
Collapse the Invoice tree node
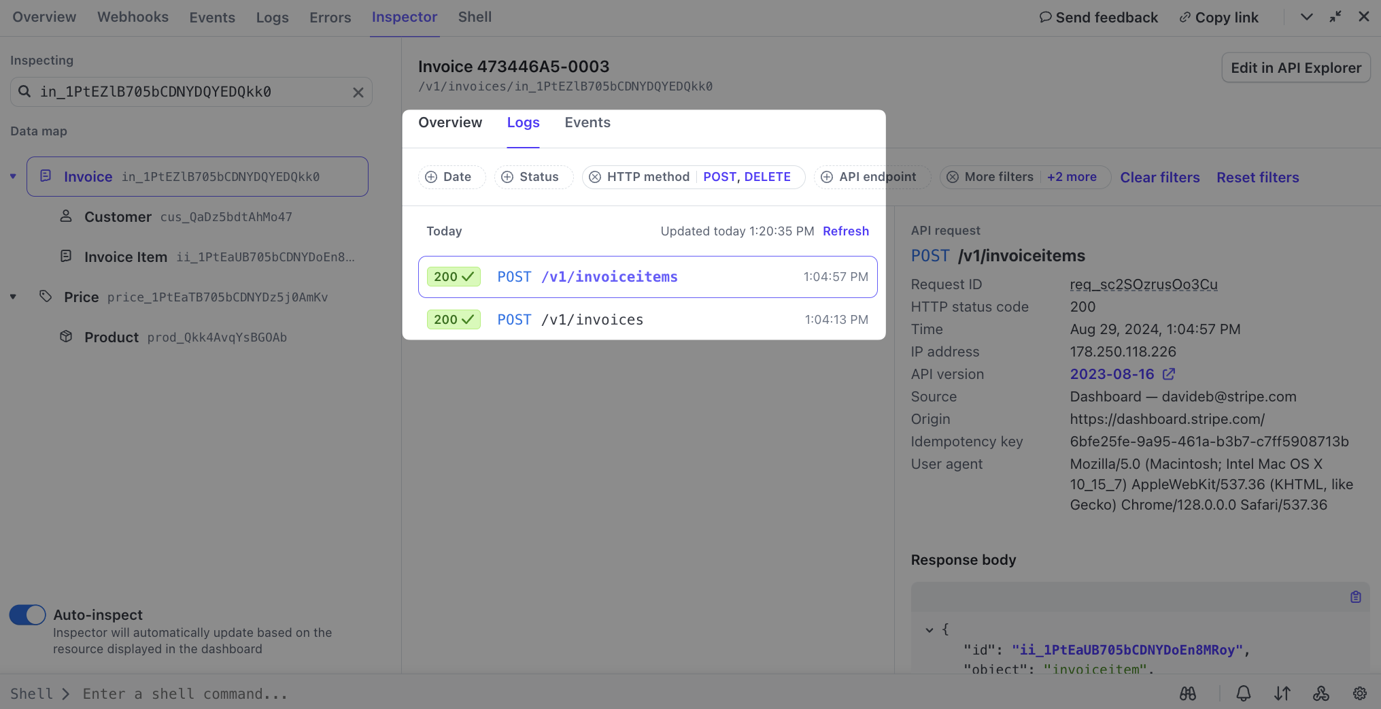[13, 177]
